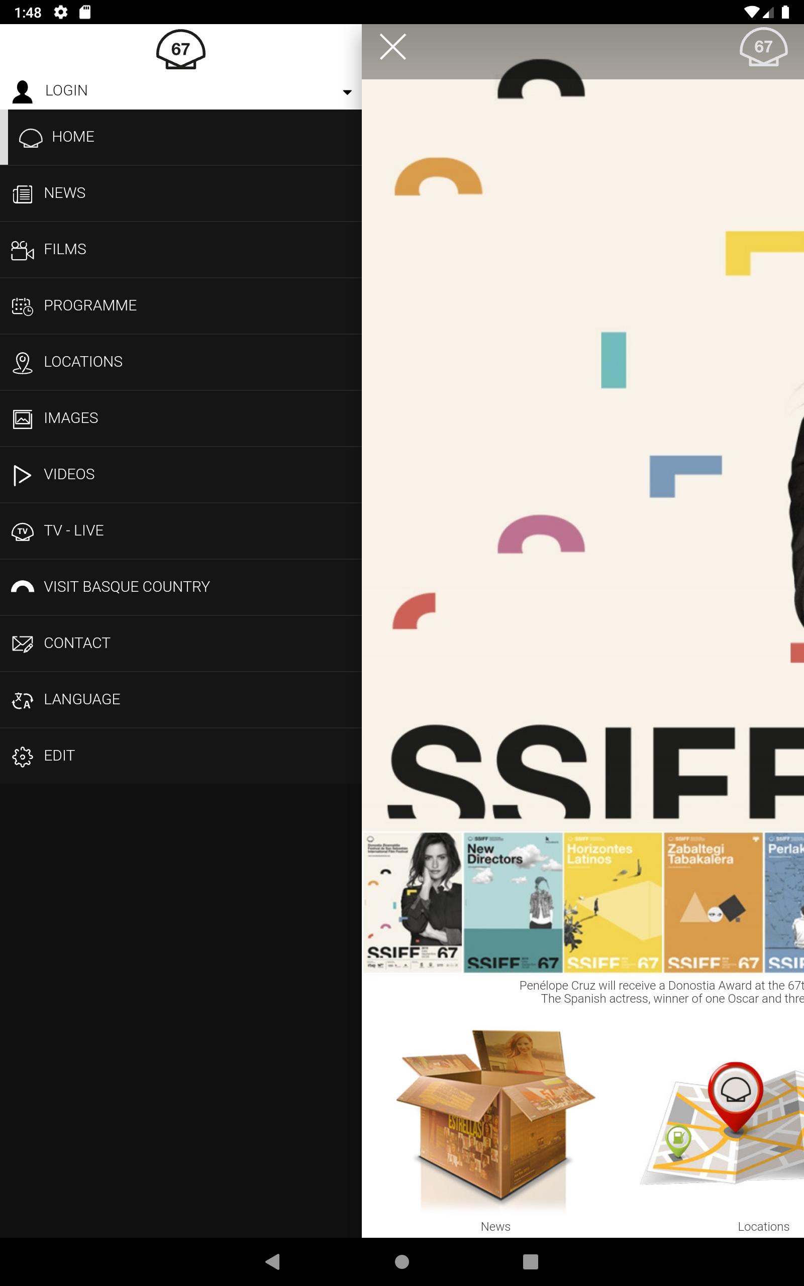The width and height of the screenshot is (804, 1286).
Task: Tap the Zabaltegi Tabakalera poster
Action: [713, 902]
